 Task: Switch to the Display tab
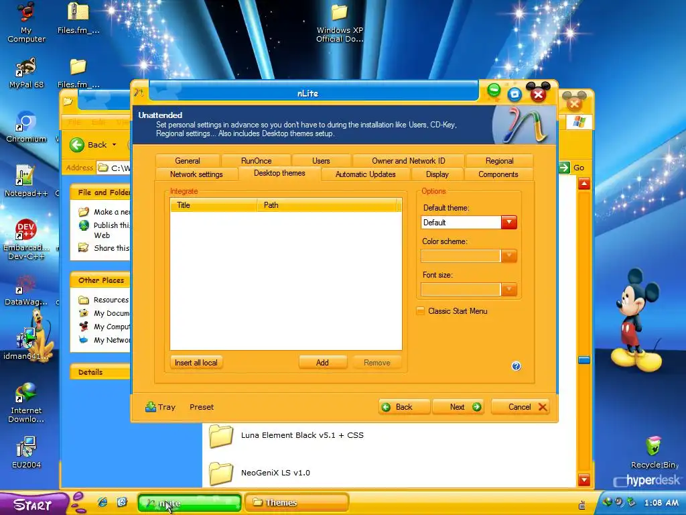[437, 174]
